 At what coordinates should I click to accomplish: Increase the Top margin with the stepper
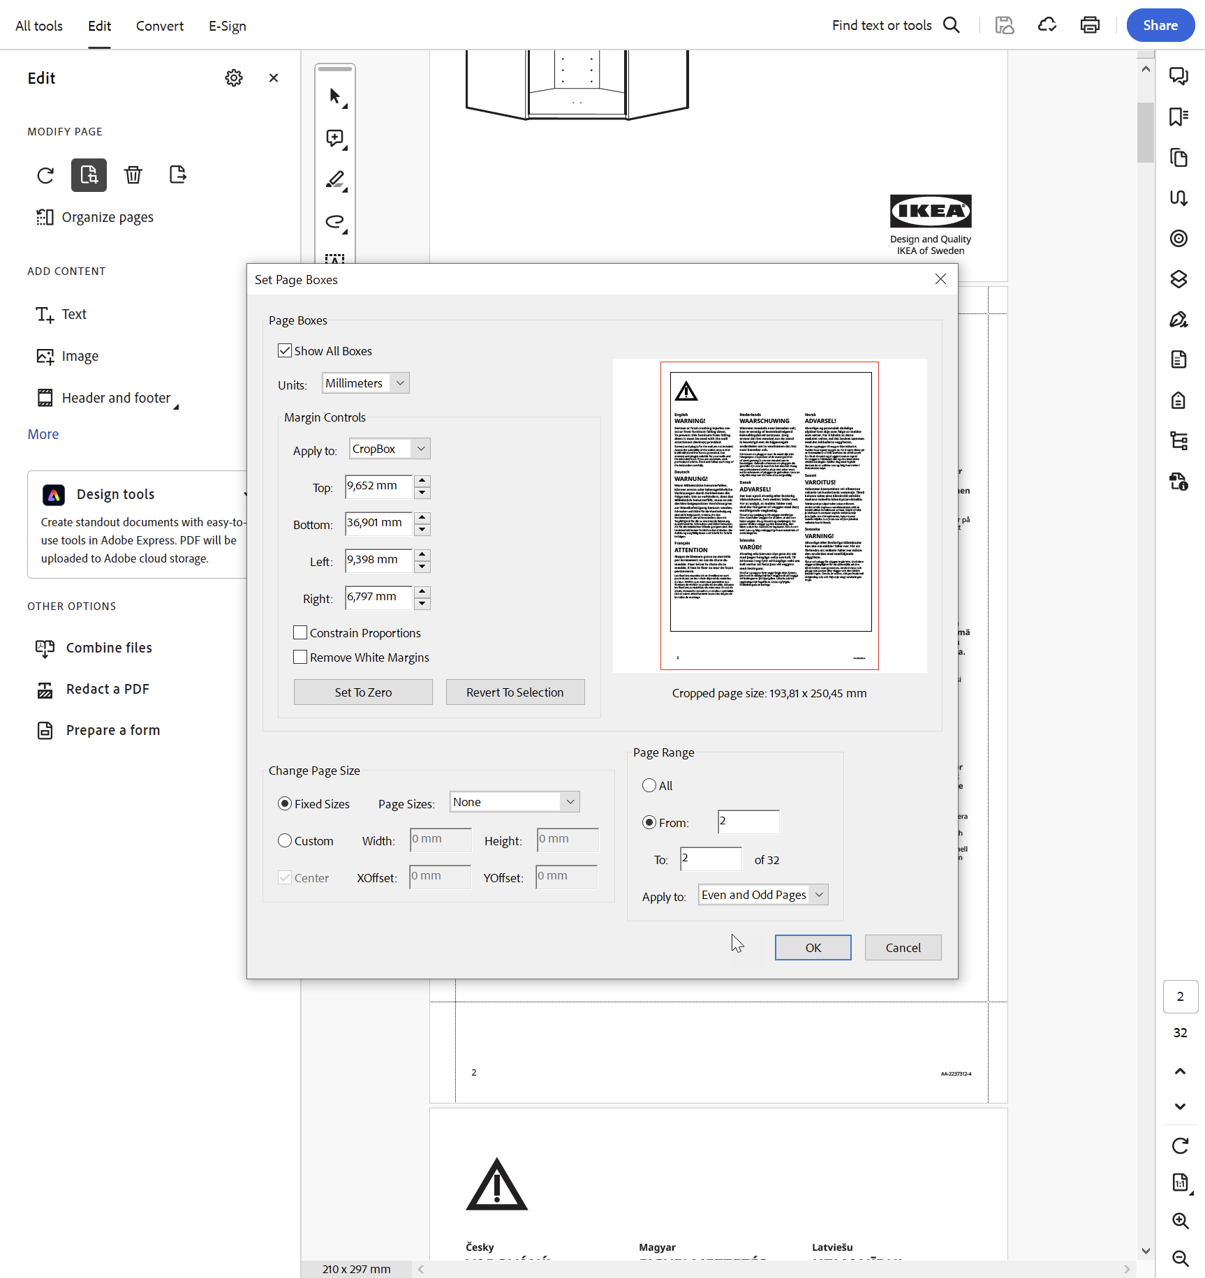point(422,482)
